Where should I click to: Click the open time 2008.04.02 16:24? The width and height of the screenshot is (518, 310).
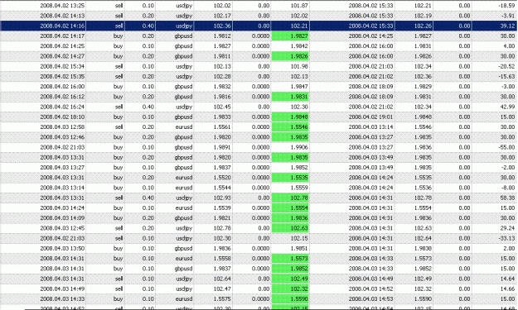pyautogui.click(x=62, y=107)
